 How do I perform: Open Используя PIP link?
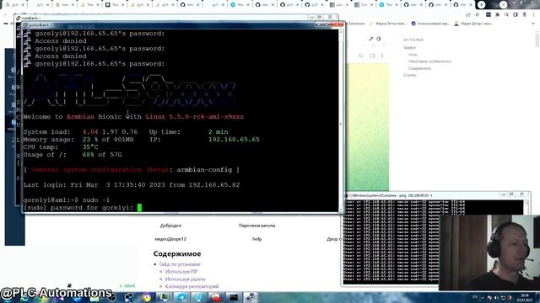pyautogui.click(x=181, y=272)
